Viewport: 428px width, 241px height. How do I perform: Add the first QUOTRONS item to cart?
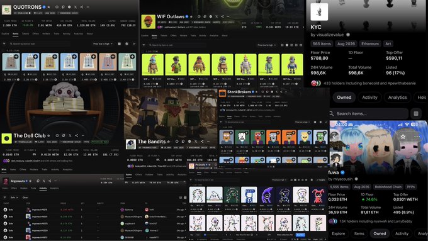tap(16, 57)
